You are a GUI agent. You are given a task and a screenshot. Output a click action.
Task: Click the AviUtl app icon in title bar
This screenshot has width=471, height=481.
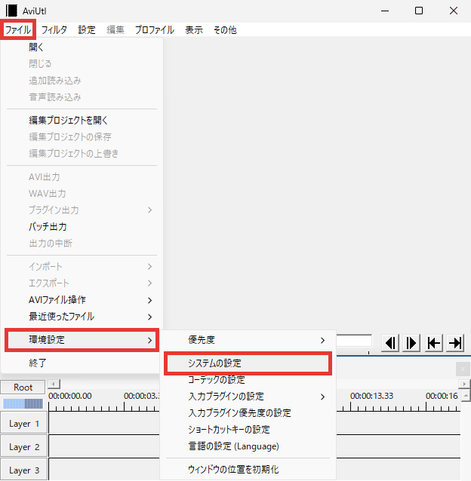coord(11,11)
